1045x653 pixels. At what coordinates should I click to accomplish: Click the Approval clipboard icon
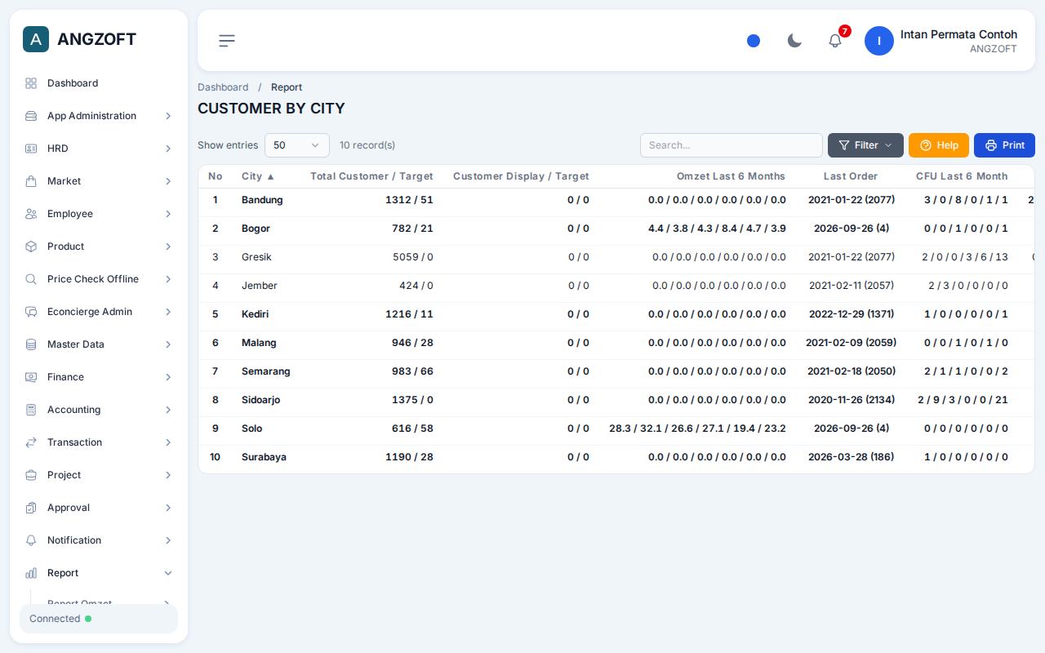(31, 508)
